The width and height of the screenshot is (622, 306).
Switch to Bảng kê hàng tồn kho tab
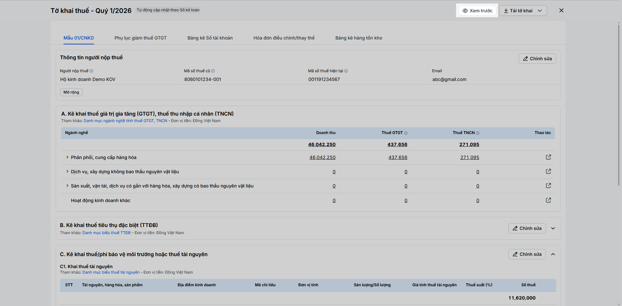[359, 38]
